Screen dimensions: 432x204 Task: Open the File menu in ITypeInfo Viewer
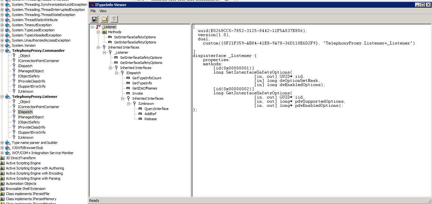(93, 11)
